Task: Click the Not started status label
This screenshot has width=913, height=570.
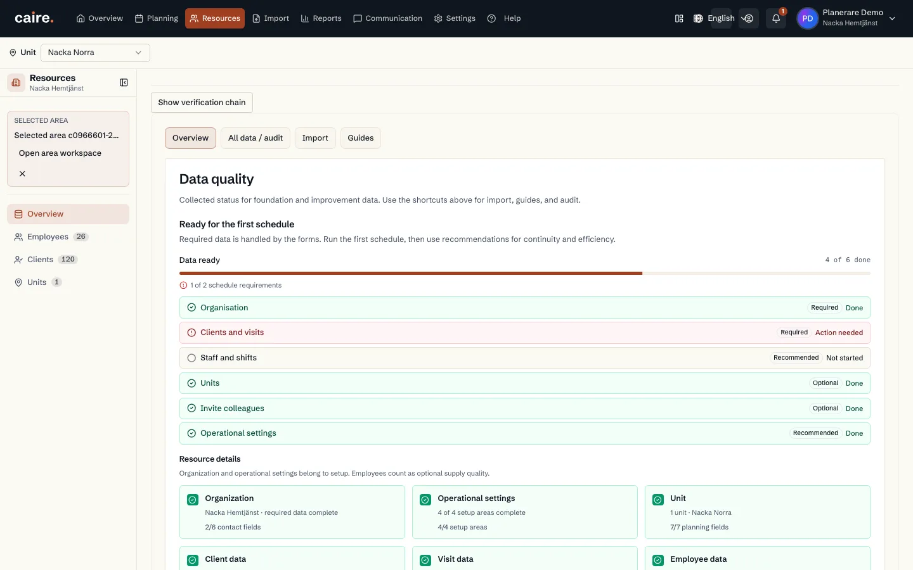Action: [845, 358]
